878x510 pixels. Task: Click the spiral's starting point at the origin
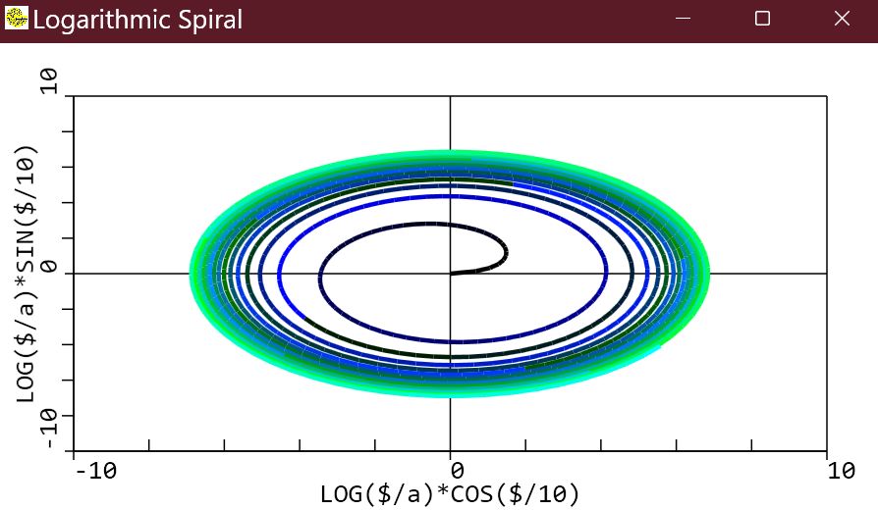451,274
